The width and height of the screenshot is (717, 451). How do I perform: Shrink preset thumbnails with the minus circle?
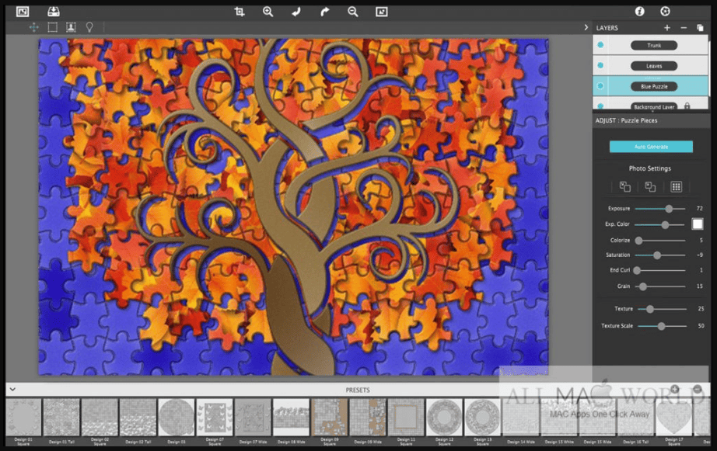(x=698, y=389)
